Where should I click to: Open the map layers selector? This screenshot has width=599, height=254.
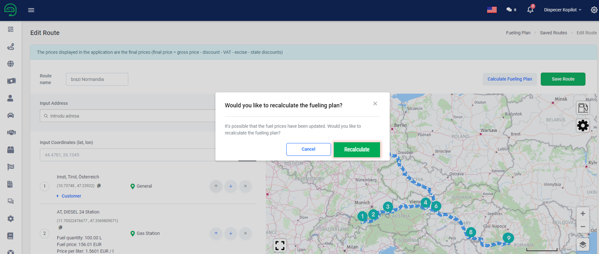pyautogui.click(x=582, y=244)
